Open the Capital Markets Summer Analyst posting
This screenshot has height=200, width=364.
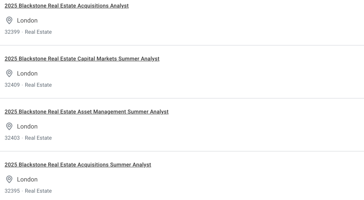coord(82,59)
